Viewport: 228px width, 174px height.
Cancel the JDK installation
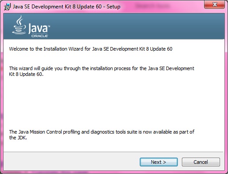[x=201, y=162]
